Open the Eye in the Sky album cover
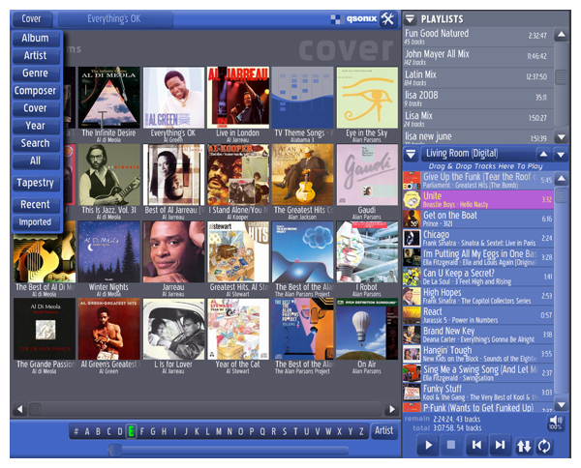This screenshot has height=468, width=581. pos(367,98)
